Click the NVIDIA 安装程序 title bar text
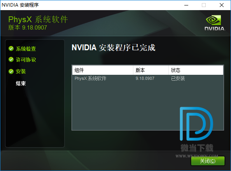 [20, 5]
